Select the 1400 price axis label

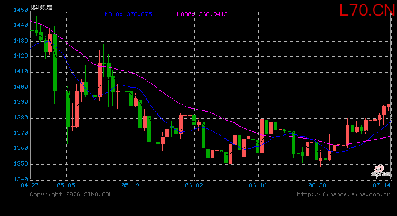tap(21, 87)
